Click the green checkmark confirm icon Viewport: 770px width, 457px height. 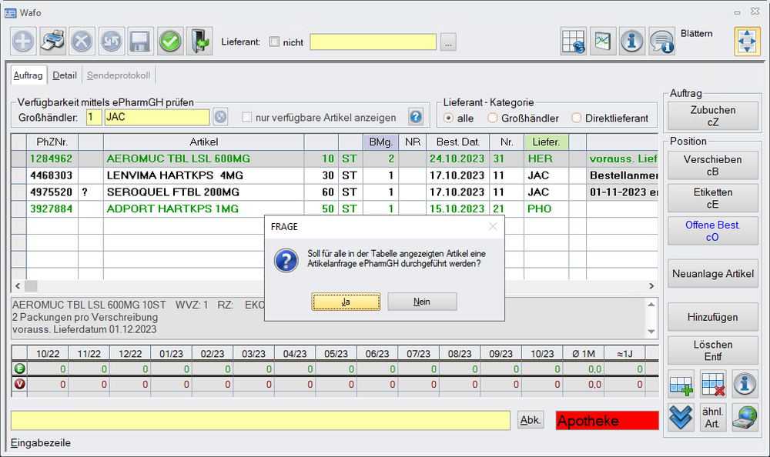170,42
